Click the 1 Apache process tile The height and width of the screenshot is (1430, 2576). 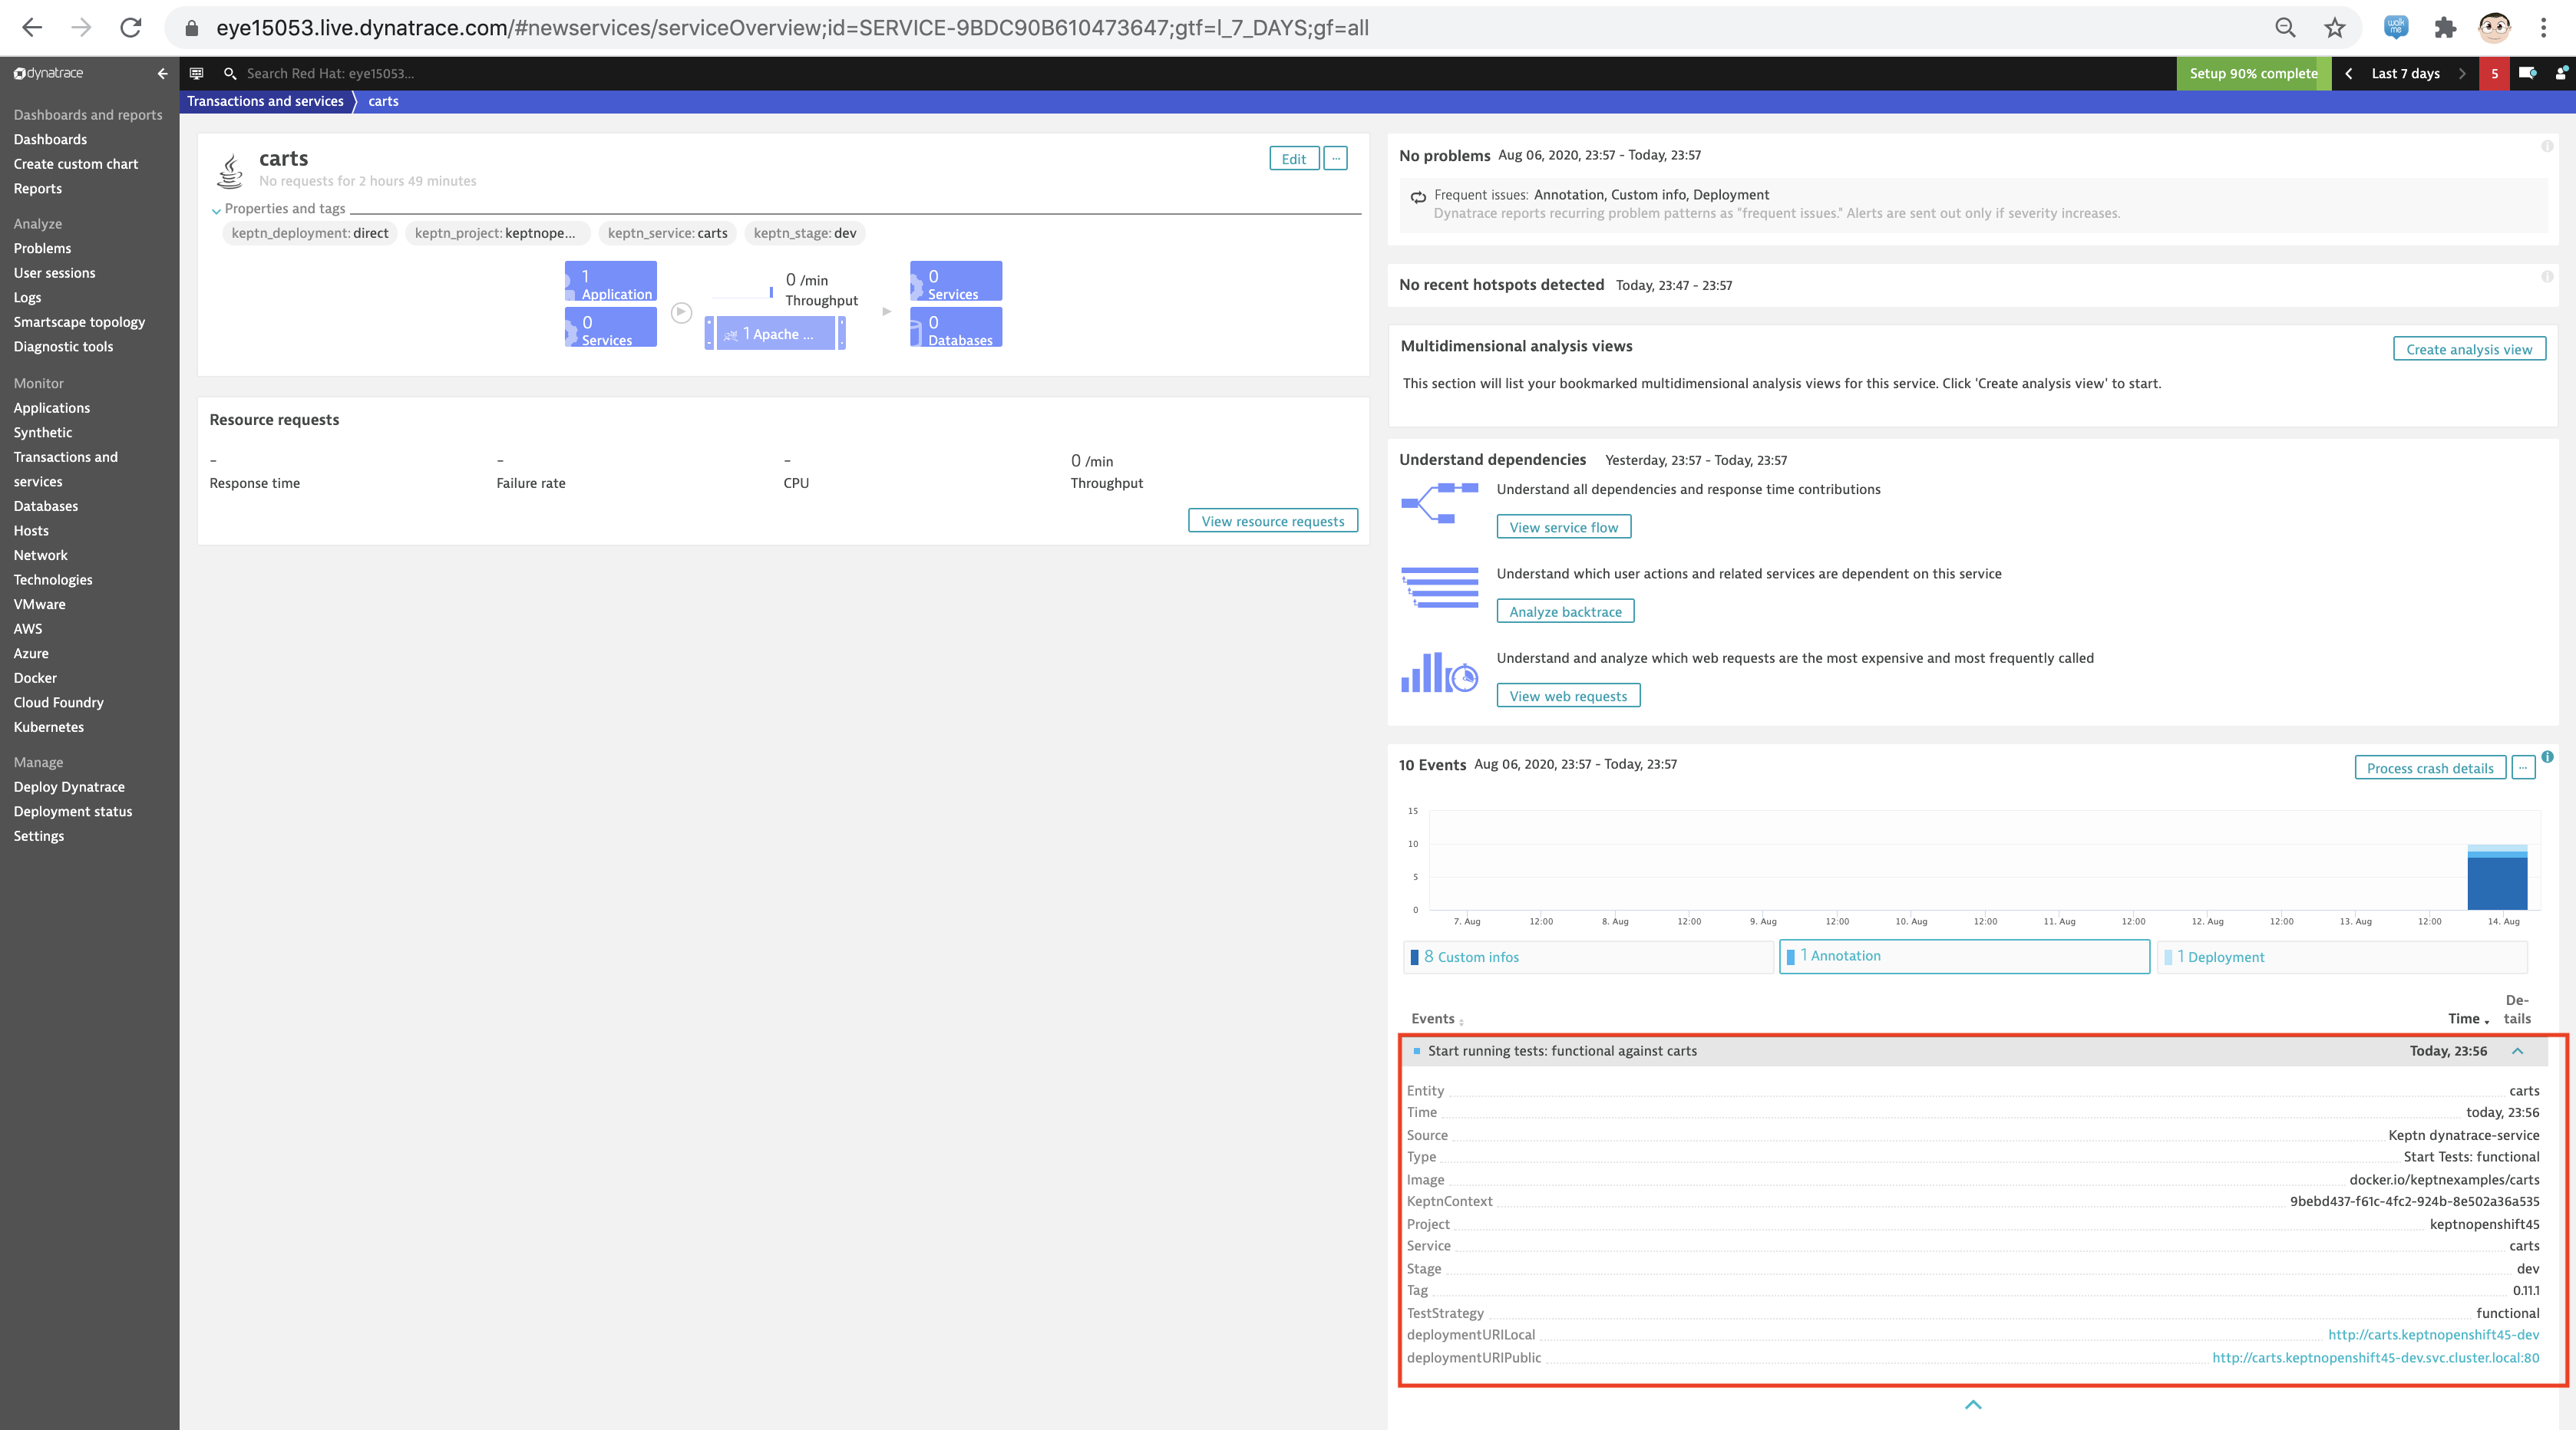(x=775, y=333)
